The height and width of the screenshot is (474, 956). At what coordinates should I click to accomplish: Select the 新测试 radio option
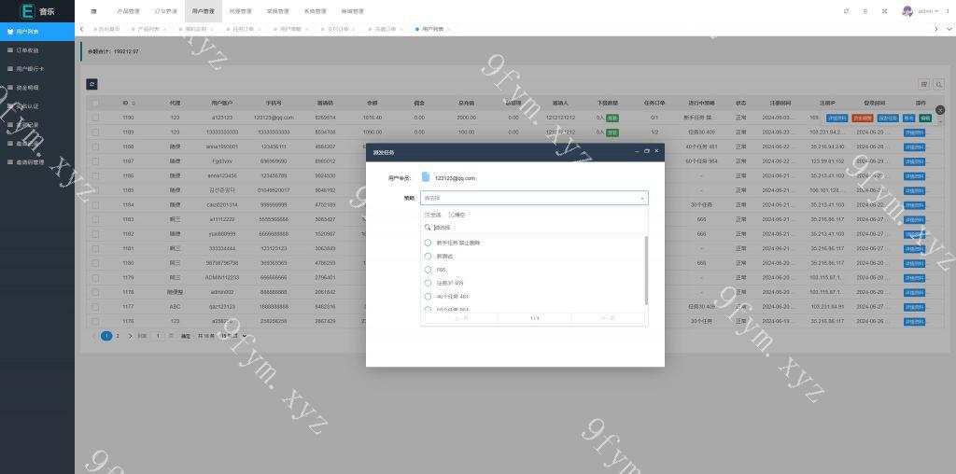point(428,256)
